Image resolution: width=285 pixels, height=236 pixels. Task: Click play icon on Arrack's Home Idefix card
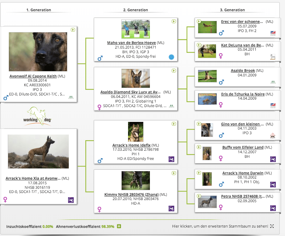pyautogui.click(x=174, y=124)
